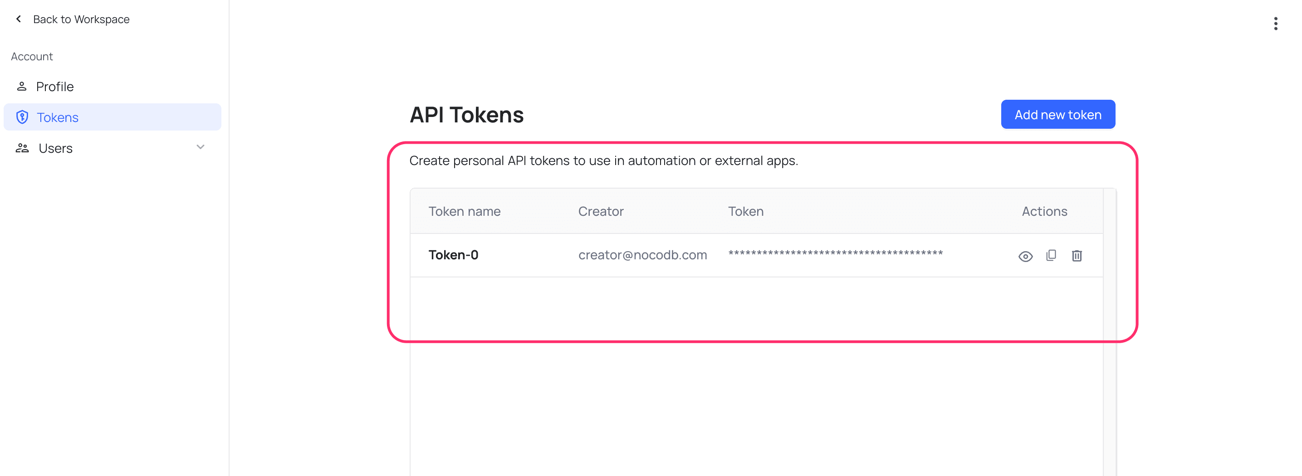Sort by the Token name column header

tap(465, 211)
